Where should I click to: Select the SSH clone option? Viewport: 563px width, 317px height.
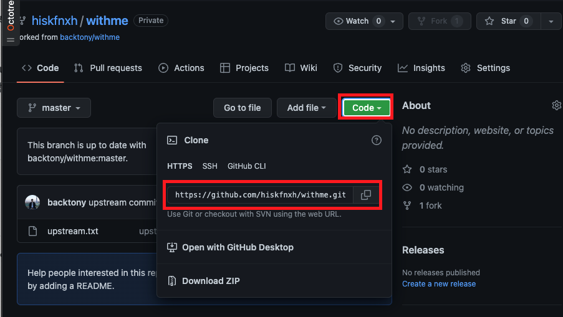click(x=209, y=166)
